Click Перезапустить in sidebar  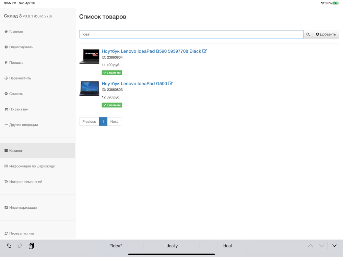(x=38, y=233)
